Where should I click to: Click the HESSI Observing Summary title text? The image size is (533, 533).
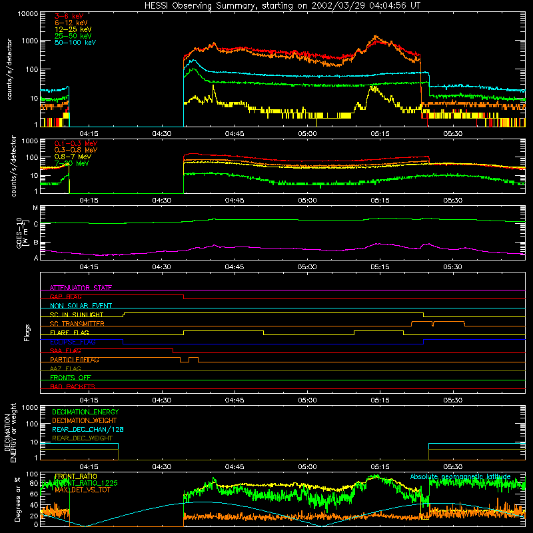[x=282, y=6]
